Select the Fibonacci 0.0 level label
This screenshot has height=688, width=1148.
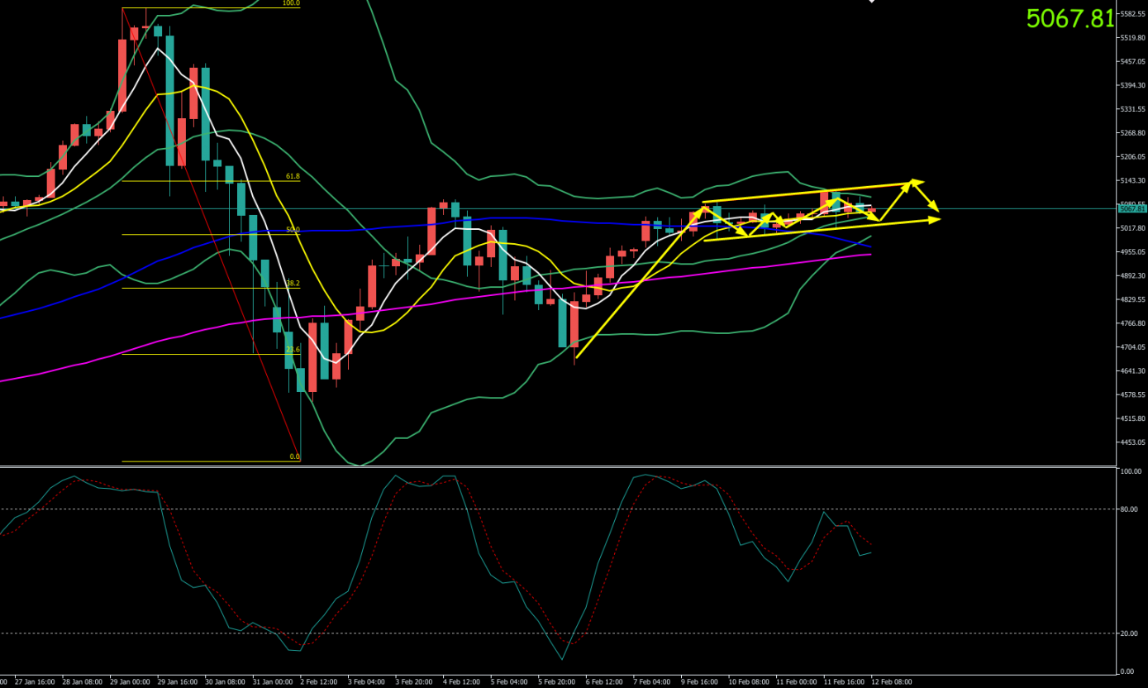294,456
